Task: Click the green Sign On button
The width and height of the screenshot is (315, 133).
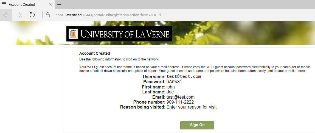Action: click(x=197, y=125)
